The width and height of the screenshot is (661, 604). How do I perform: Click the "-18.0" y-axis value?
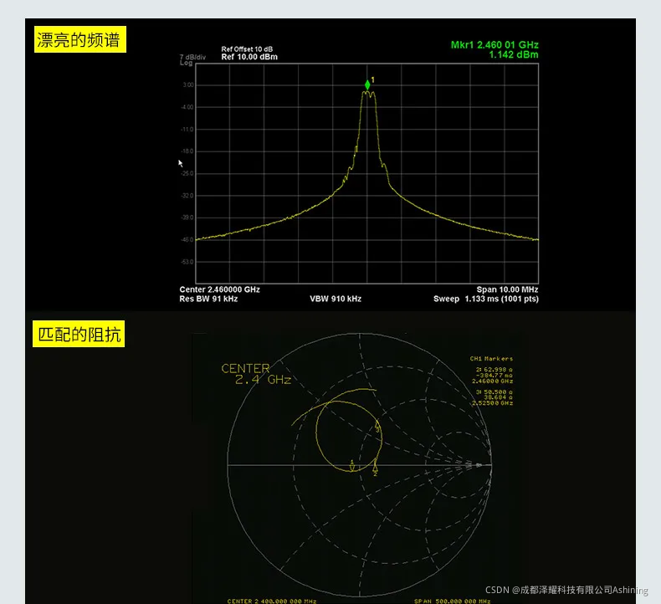point(187,151)
